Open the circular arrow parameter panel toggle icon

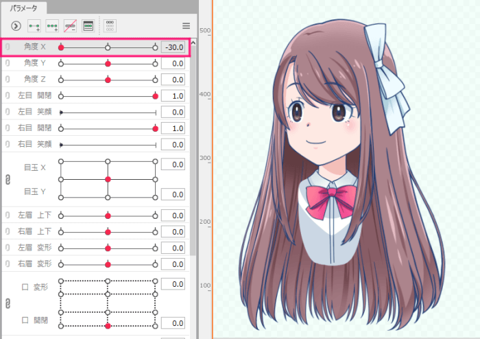pyautogui.click(x=16, y=26)
